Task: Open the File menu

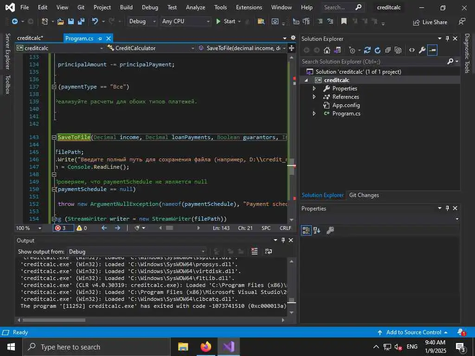Action: 25,7
